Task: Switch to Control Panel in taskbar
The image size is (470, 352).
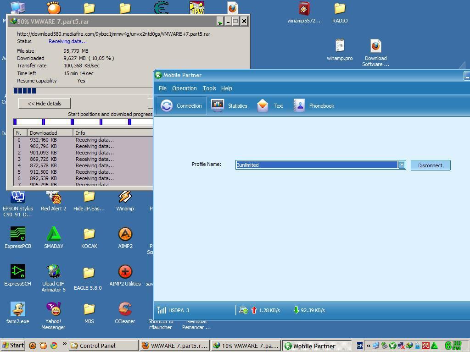Action: tap(104, 346)
